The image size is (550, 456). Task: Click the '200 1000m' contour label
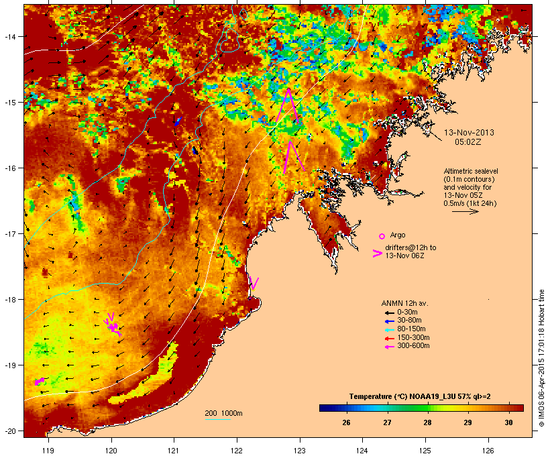(223, 413)
